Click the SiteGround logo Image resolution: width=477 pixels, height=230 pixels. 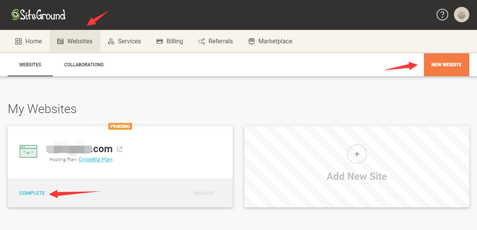click(38, 15)
